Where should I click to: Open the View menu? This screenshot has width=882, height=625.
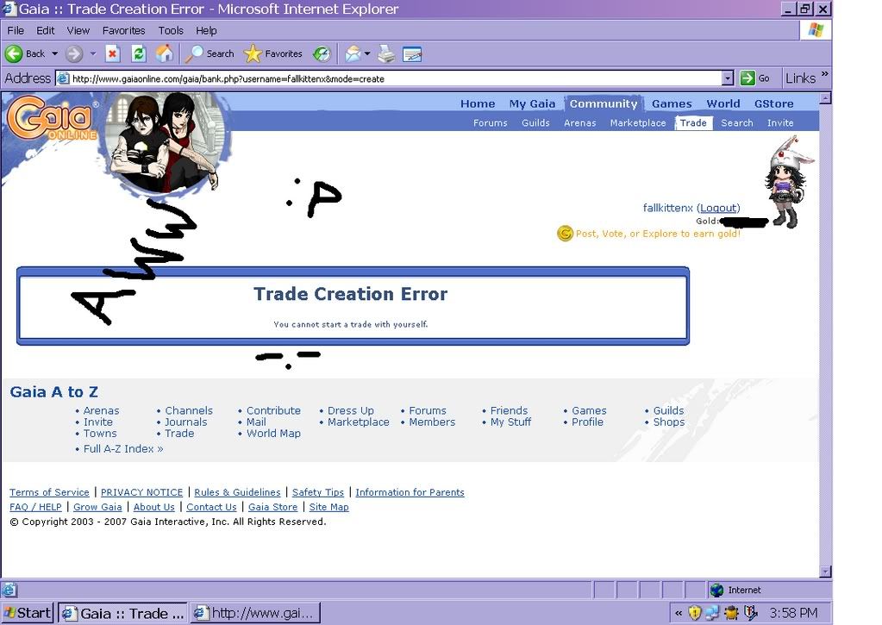pyautogui.click(x=78, y=30)
